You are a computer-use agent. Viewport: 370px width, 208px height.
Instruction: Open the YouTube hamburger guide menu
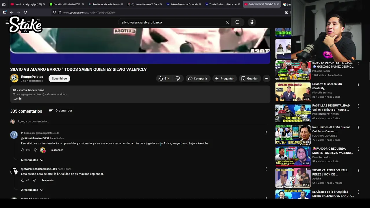coord(7,22)
